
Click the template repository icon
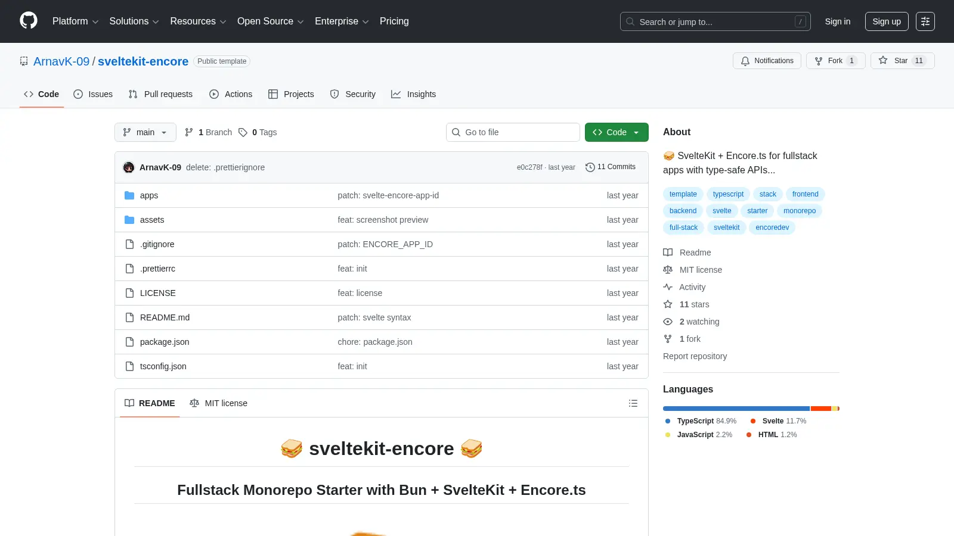[24, 61]
